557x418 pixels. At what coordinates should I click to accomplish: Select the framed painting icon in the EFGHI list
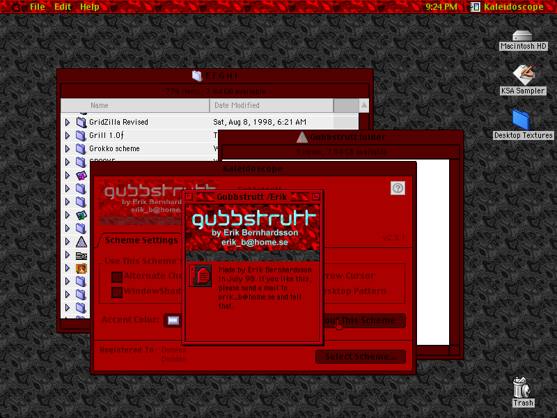coord(81,268)
